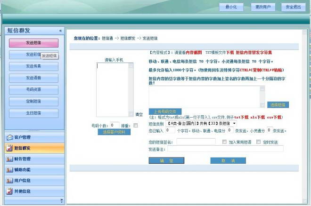
Task: Click the csv下载 link
Action: pos(274,117)
